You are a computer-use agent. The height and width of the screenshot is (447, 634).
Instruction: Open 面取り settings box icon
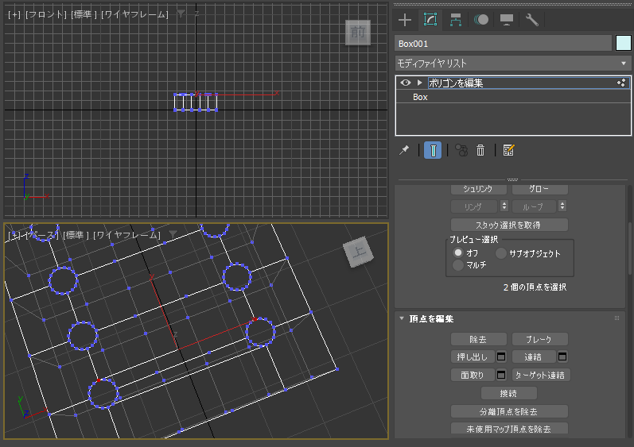pyautogui.click(x=501, y=375)
